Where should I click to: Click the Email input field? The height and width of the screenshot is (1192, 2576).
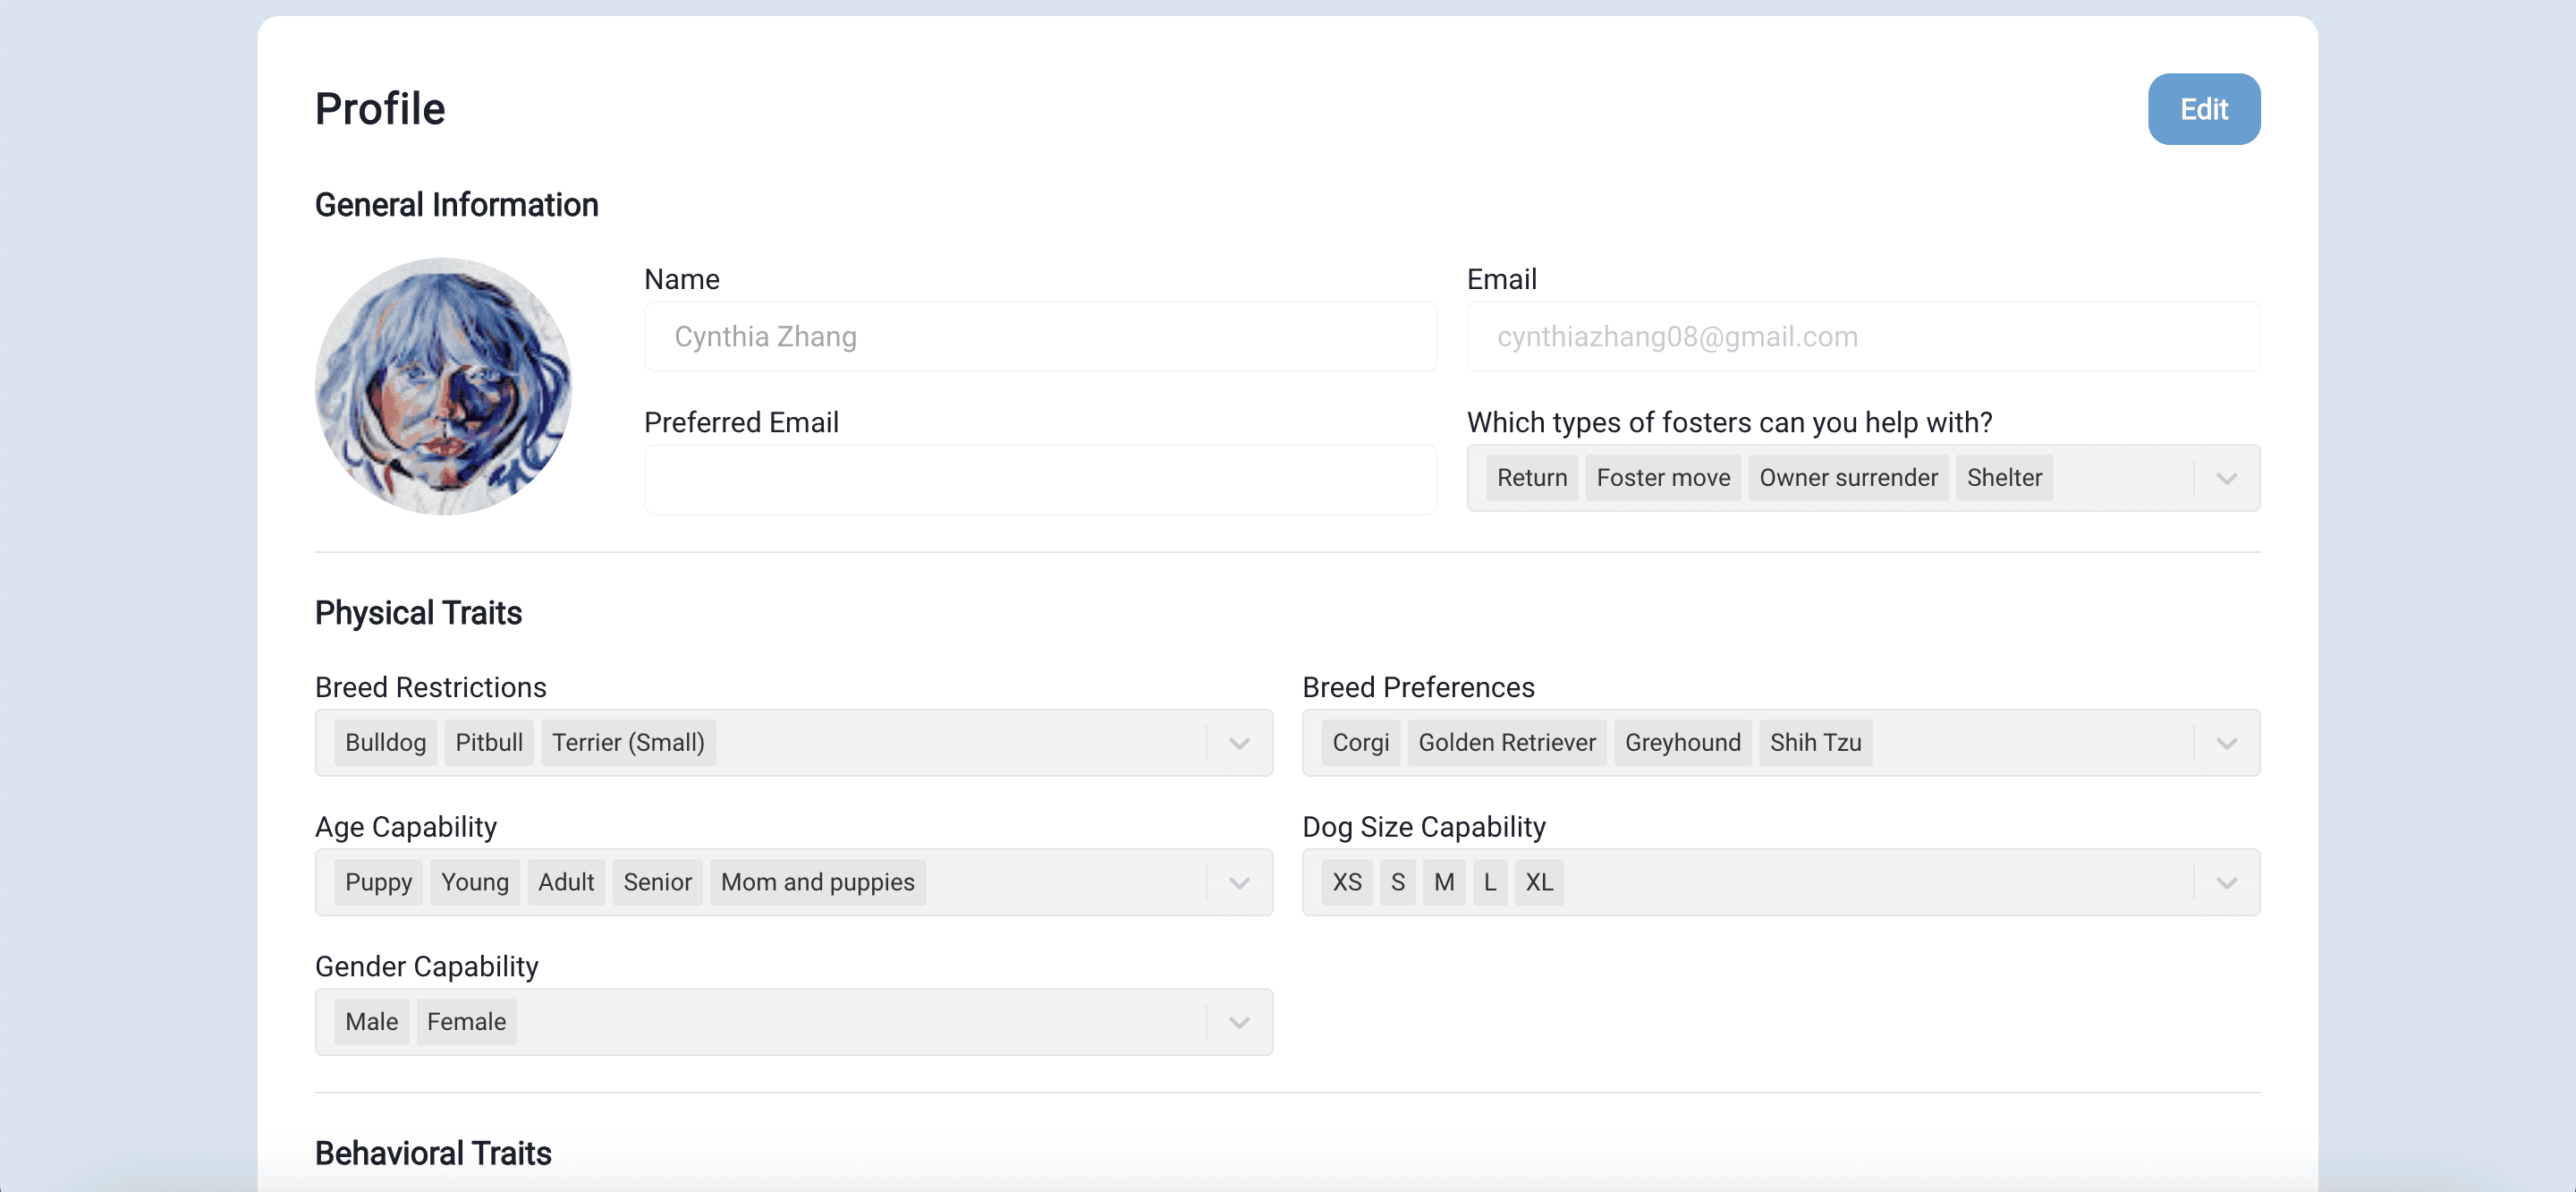1862,336
